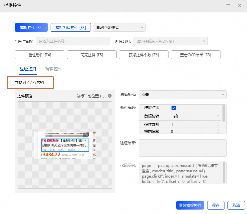Click the info icon beside 鼠标当前位置
The width and height of the screenshot is (247, 214).
click(x=110, y=96)
